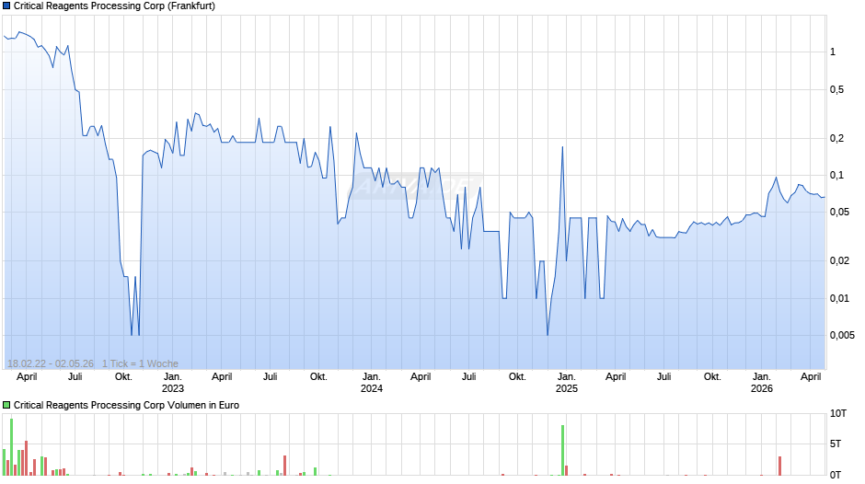The image size is (865, 484).
Task: Click the price axis label '0,5'
Action: point(836,89)
